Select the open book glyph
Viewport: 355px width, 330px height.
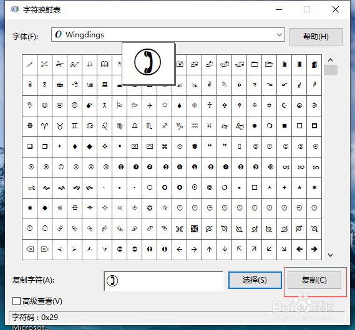pos(105,65)
